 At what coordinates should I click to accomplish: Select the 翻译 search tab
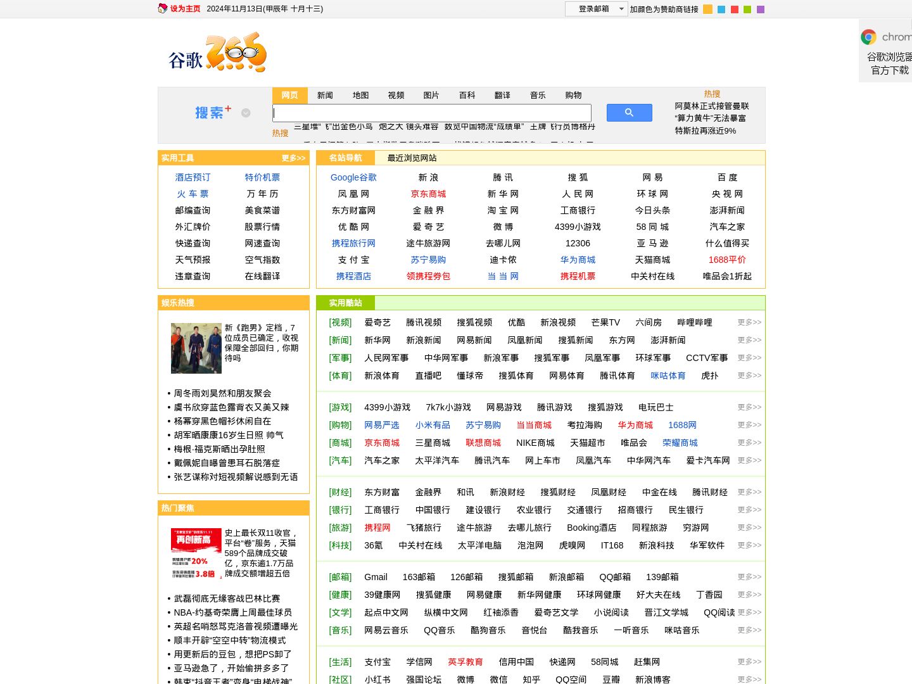(503, 95)
